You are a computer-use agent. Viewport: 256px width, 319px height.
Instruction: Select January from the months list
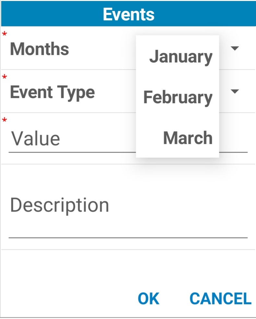(180, 57)
